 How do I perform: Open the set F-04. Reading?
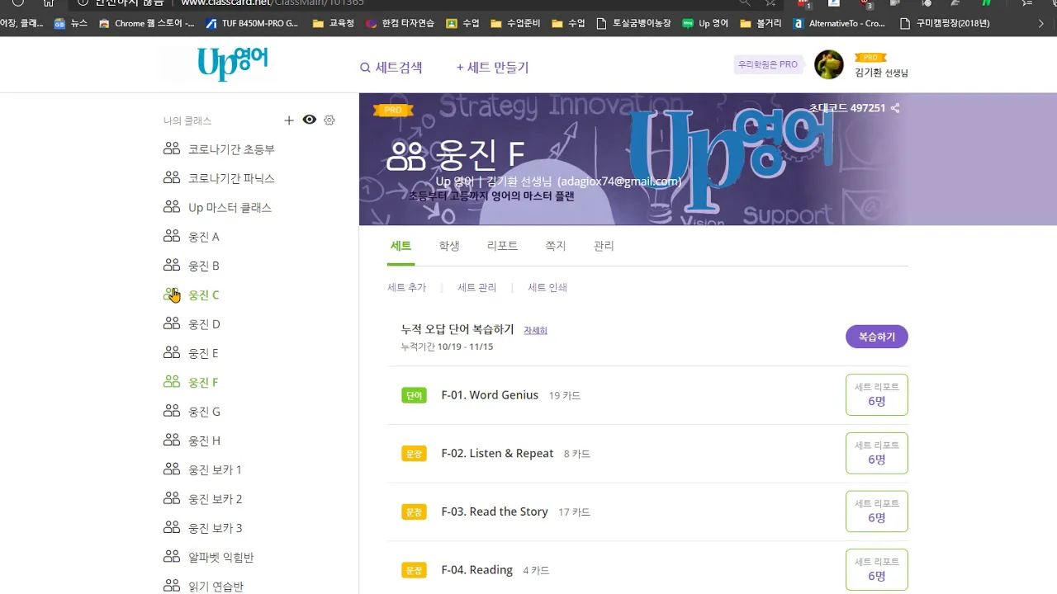[x=477, y=570]
